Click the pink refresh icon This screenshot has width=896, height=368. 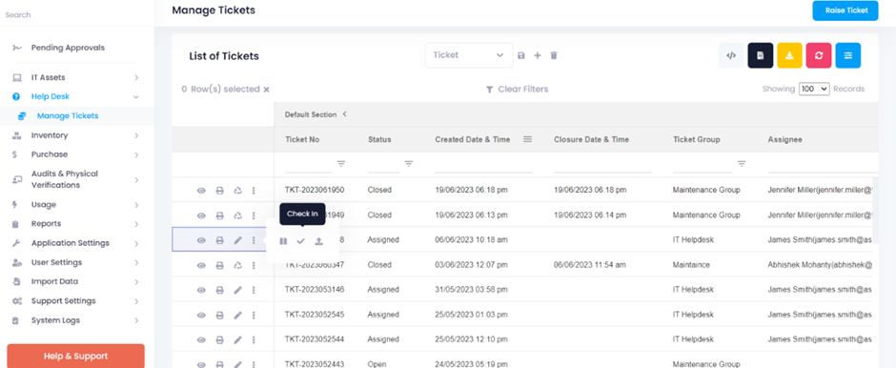pyautogui.click(x=818, y=55)
